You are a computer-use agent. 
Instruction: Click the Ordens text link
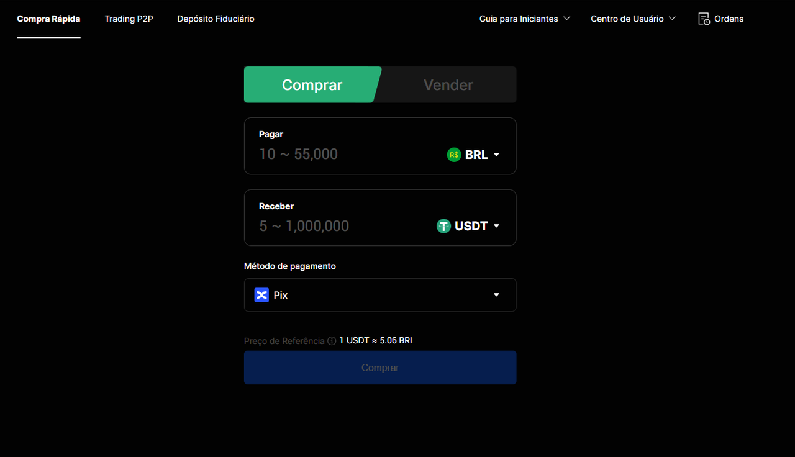pyautogui.click(x=729, y=19)
